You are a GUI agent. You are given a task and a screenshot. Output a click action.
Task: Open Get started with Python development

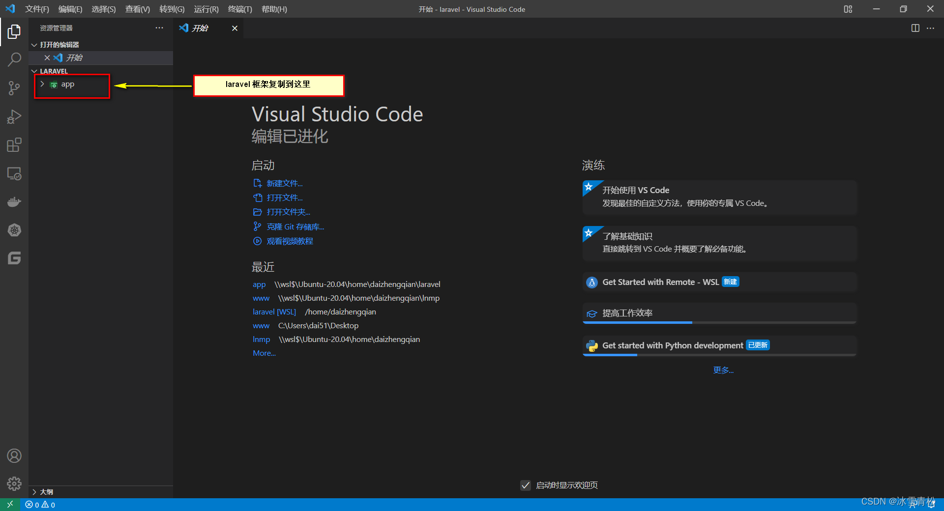tap(720, 346)
